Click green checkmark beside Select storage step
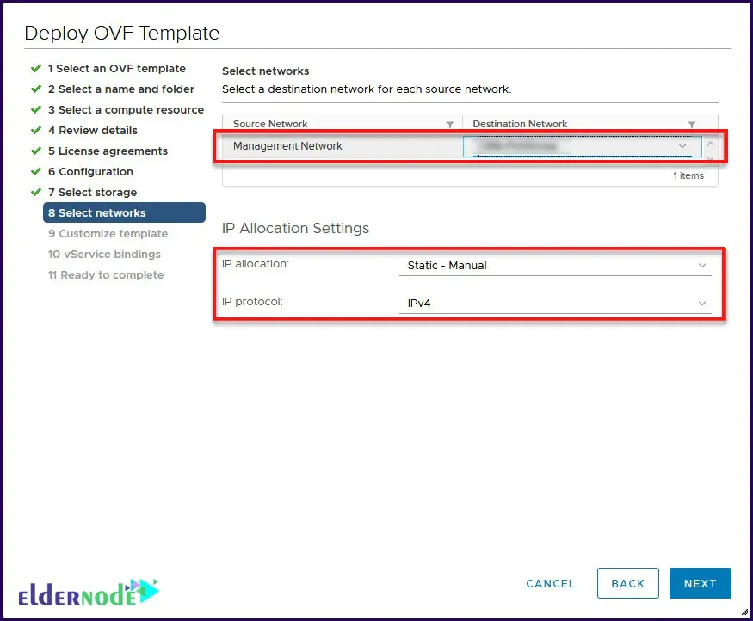The width and height of the screenshot is (753, 621). 36,192
